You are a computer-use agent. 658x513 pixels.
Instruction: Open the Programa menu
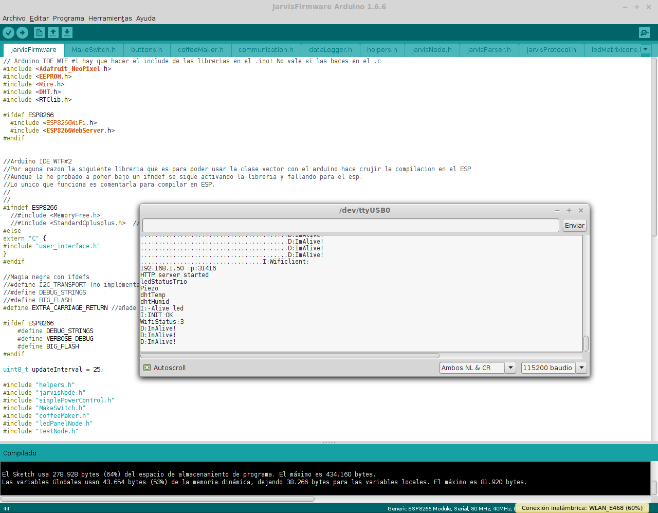[68, 19]
